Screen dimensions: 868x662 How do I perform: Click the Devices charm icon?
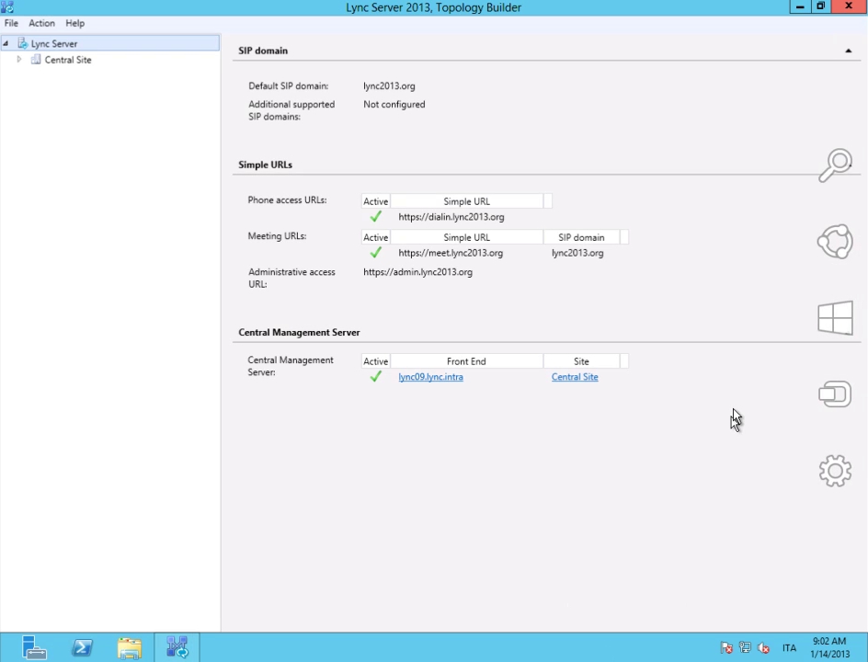(835, 394)
